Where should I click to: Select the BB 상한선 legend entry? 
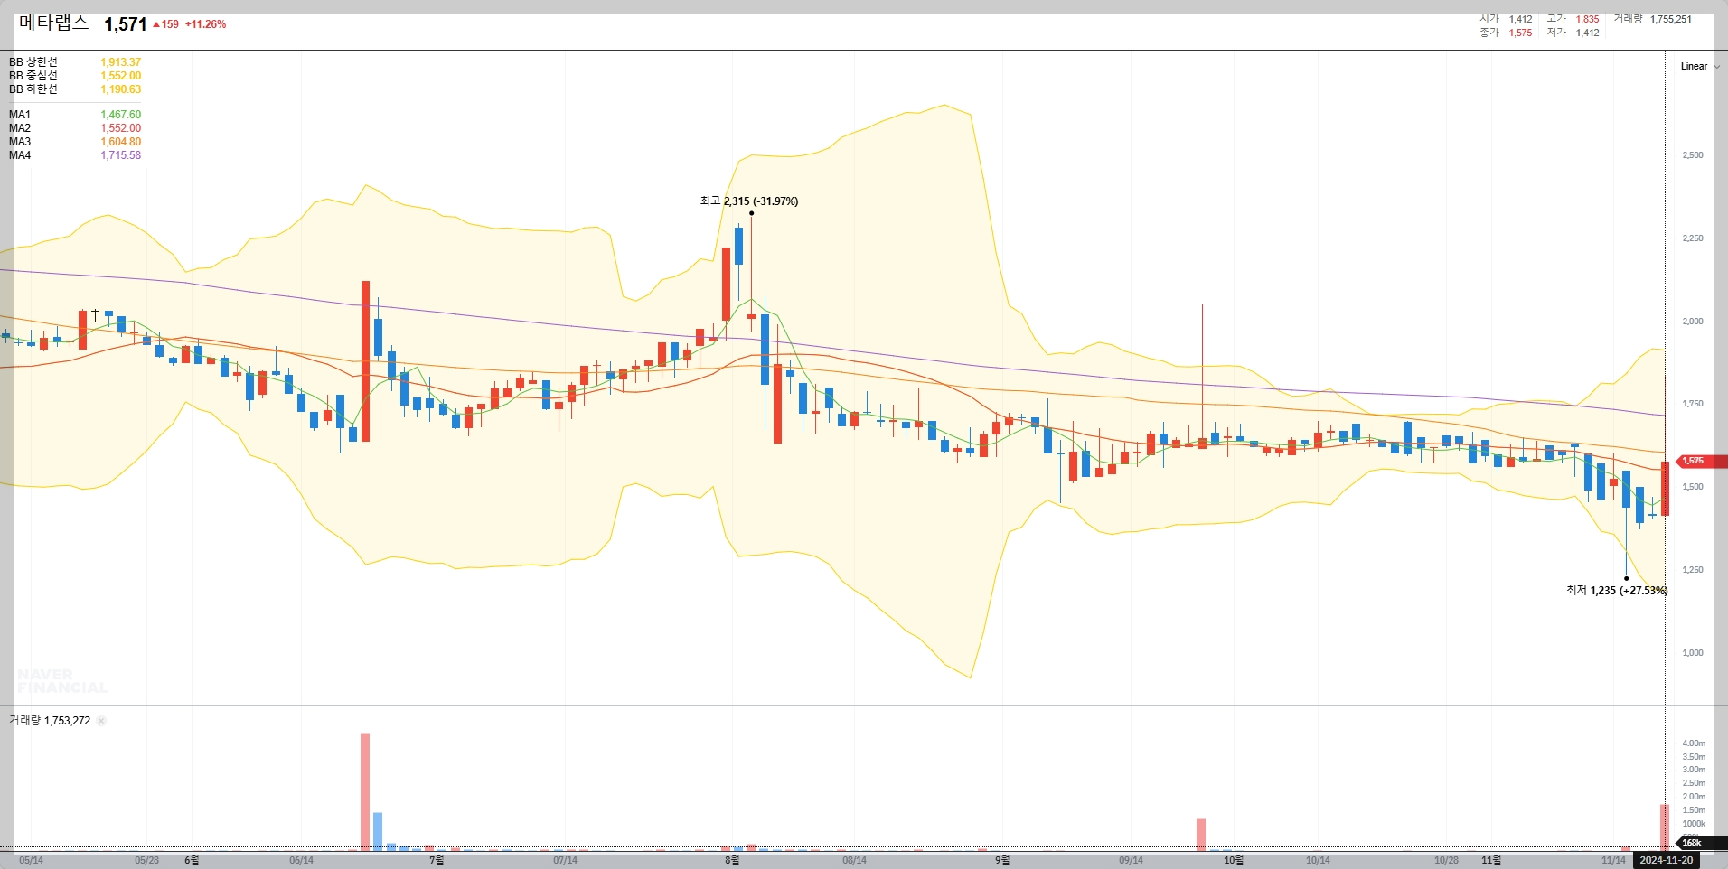click(x=75, y=62)
